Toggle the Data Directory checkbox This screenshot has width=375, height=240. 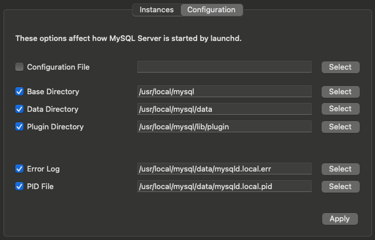point(19,109)
